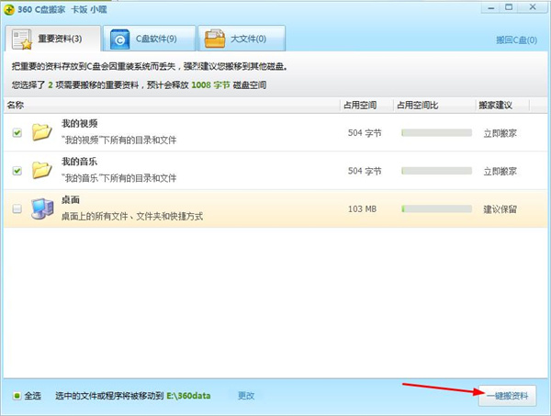551x416 pixels.
Task: Click the 大文件 folder tab icon
Action: click(215, 39)
